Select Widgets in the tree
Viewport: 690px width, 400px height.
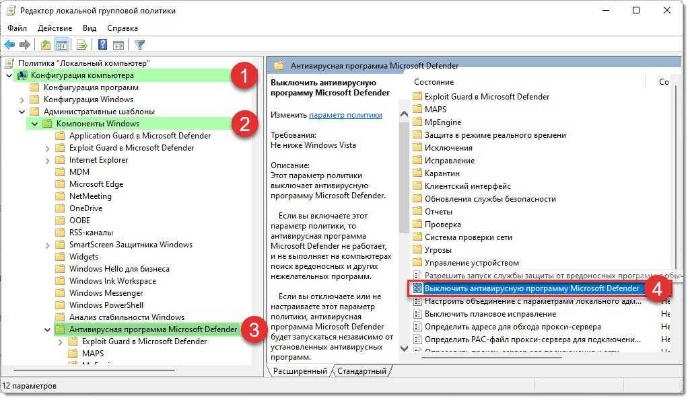click(x=83, y=257)
